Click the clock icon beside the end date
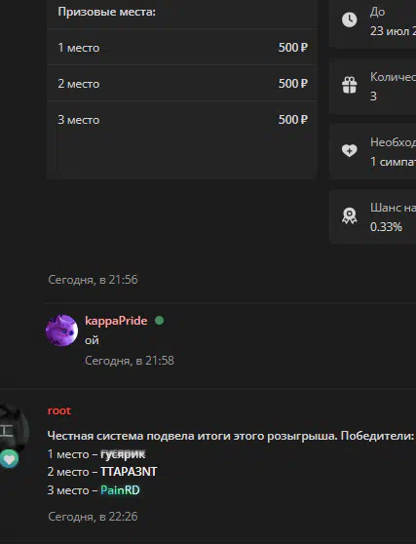 coord(349,19)
